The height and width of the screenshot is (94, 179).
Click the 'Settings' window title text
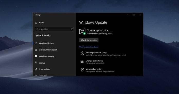tap(38, 15)
